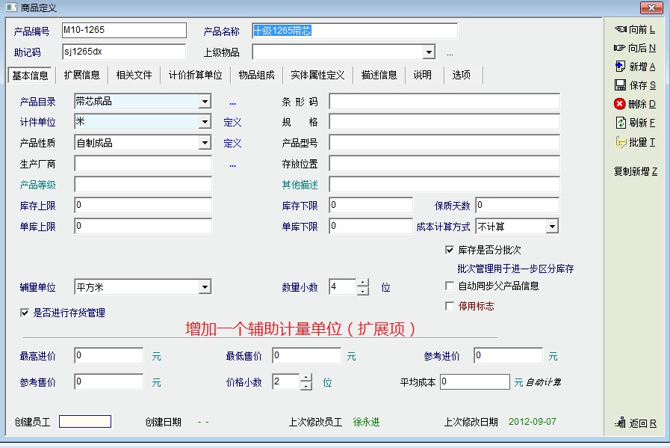Open the 产品目录 dropdown

(205, 102)
